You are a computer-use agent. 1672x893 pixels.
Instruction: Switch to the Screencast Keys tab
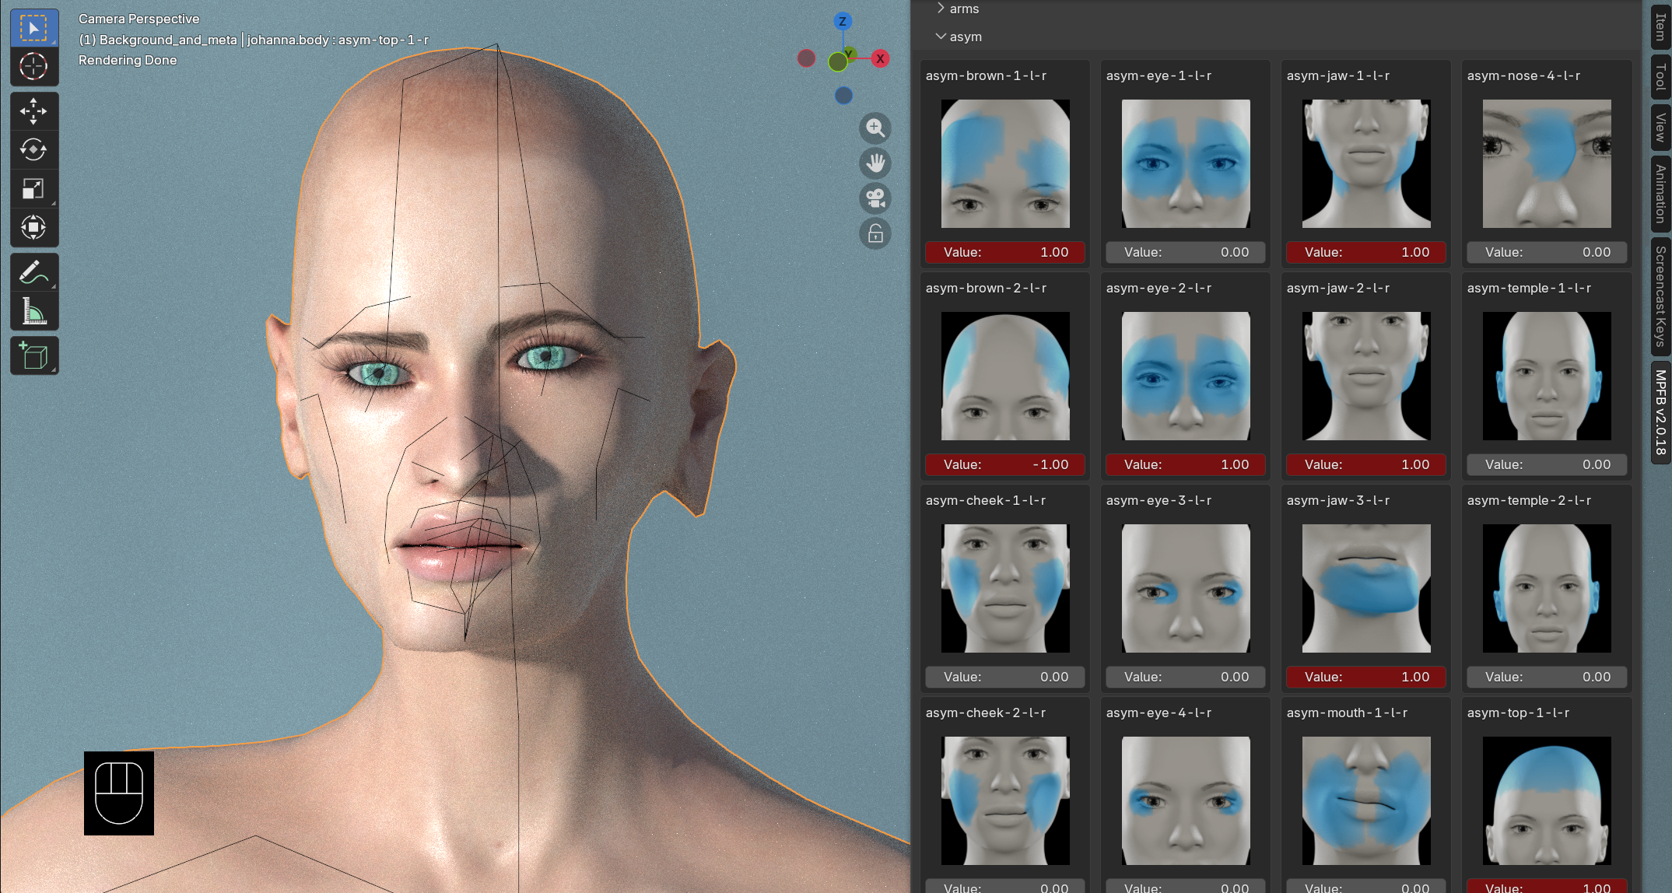pos(1660,296)
